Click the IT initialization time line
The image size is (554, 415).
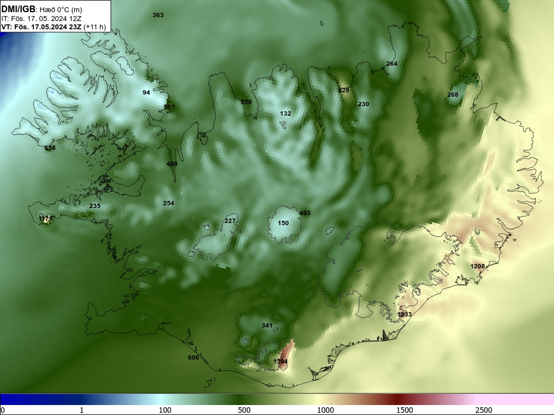(41, 18)
